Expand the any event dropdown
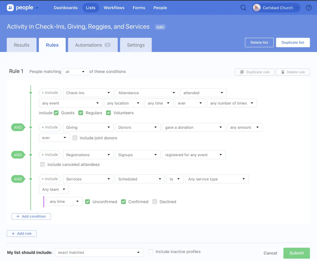The image size is (317, 261). [71, 103]
